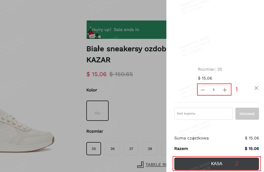Select size 37 for the sneakers
Viewport: 264px width, 172px height.
click(131, 148)
